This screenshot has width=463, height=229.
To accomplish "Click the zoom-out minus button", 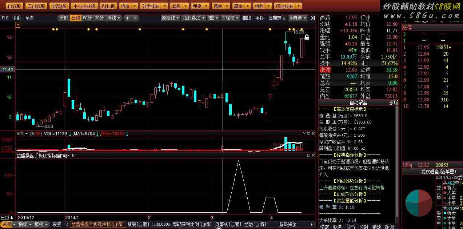I will tap(135, 18).
